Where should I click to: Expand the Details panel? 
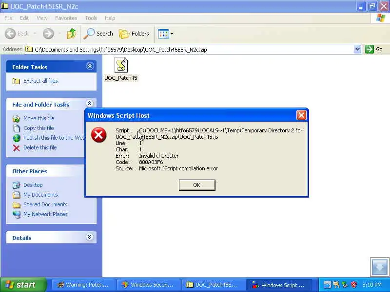coord(89,237)
